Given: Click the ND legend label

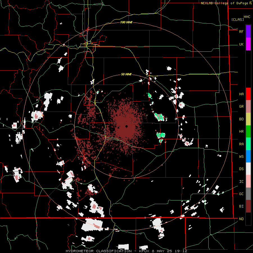Looking at the screenshot, I should click(241, 219).
